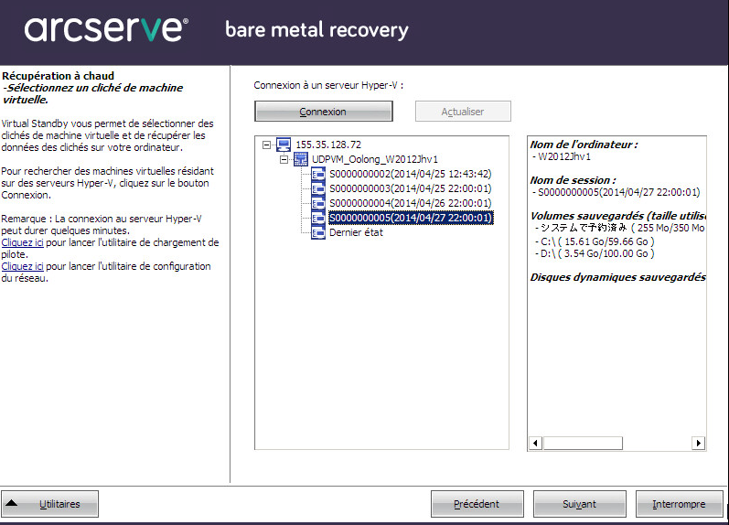
Task: Click the link to launch driver loading utility
Action: [22, 242]
